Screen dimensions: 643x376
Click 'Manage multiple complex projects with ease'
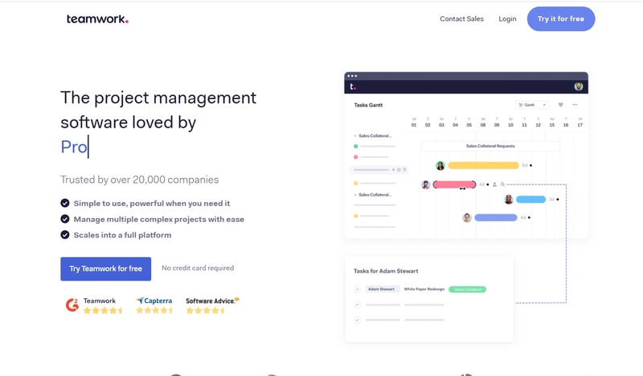pos(158,220)
